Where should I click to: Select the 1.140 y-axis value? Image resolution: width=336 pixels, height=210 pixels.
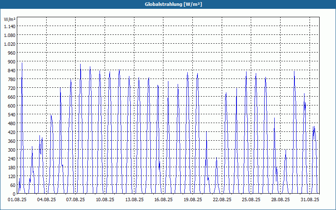coord(10,26)
